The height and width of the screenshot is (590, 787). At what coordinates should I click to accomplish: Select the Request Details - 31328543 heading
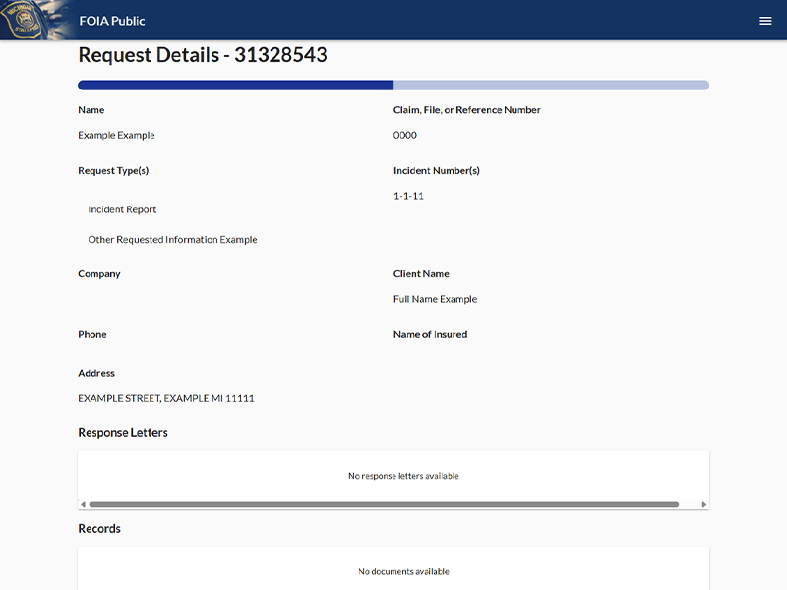(203, 56)
